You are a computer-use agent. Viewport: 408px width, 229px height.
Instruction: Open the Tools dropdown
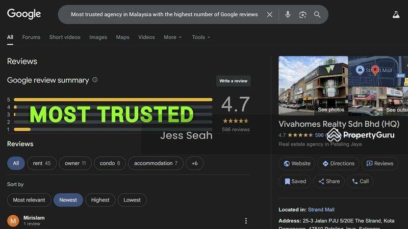(201, 37)
